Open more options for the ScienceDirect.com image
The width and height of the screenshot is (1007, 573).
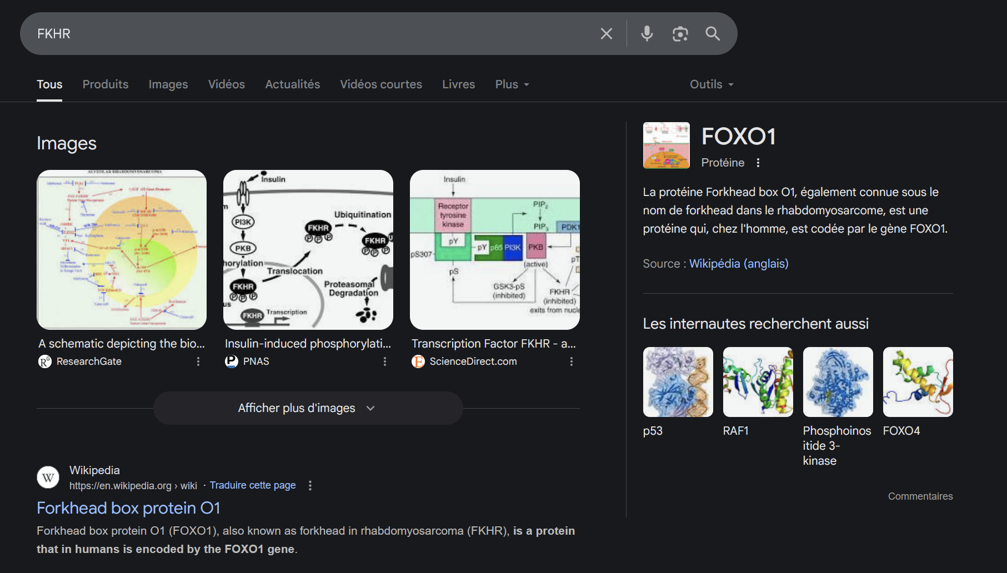(x=572, y=361)
